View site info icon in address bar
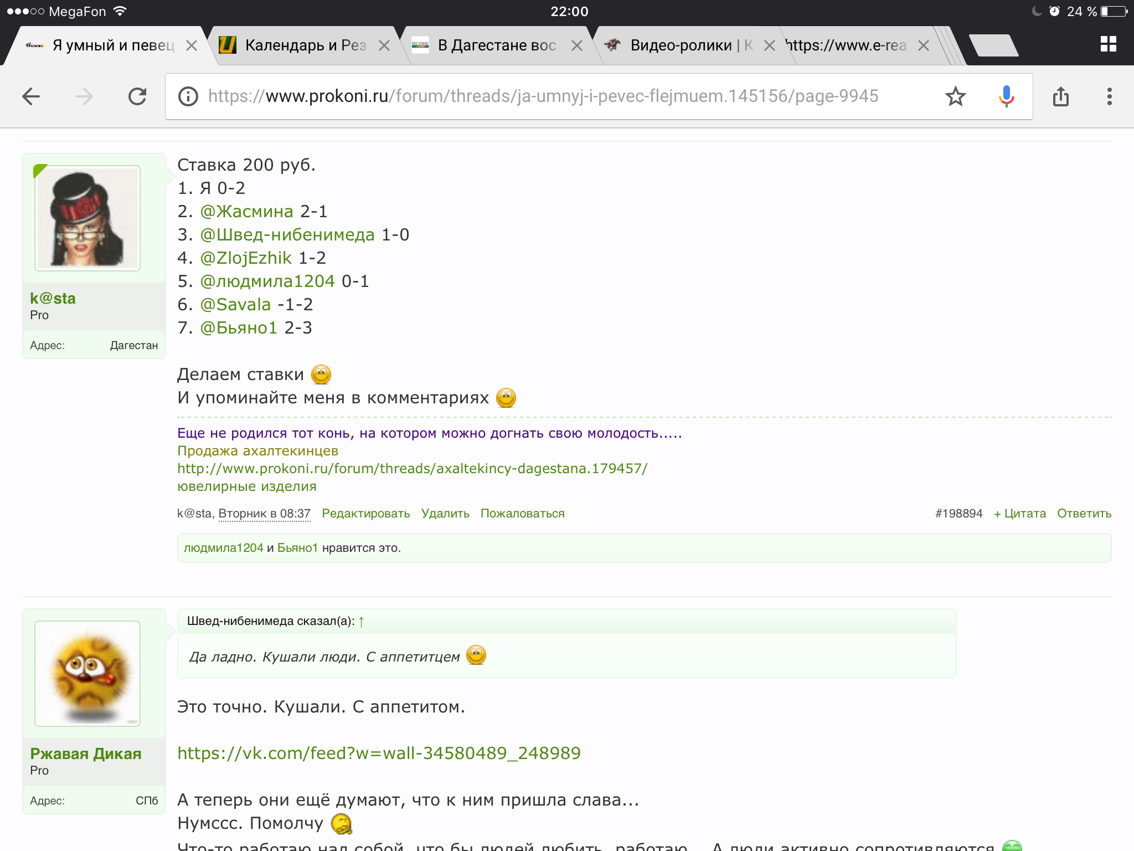1134x851 pixels. click(188, 96)
